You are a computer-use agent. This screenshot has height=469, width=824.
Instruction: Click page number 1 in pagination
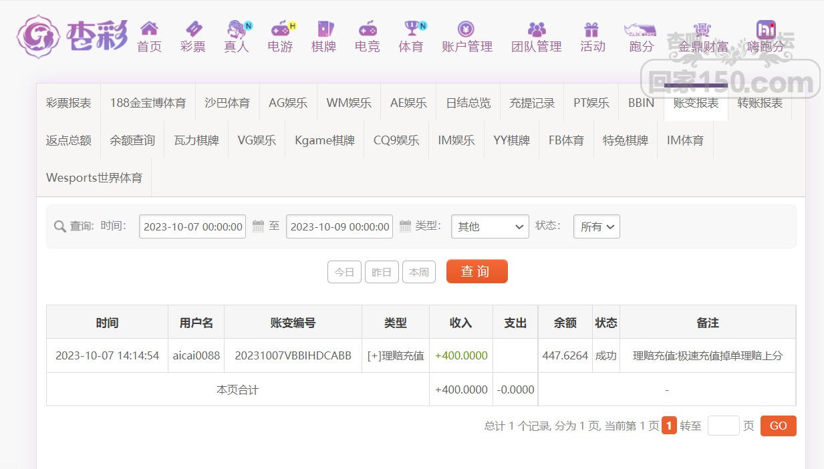click(x=669, y=426)
